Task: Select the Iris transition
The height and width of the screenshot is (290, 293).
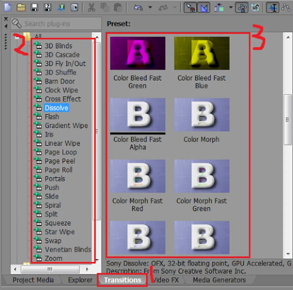Action: 49,134
